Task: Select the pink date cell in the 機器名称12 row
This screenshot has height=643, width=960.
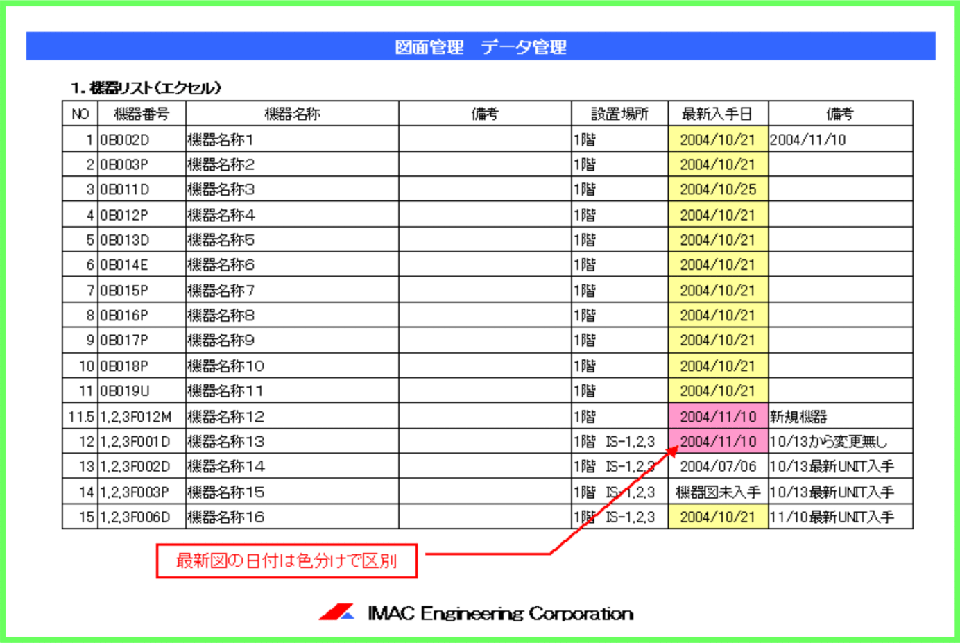Action: (x=718, y=416)
